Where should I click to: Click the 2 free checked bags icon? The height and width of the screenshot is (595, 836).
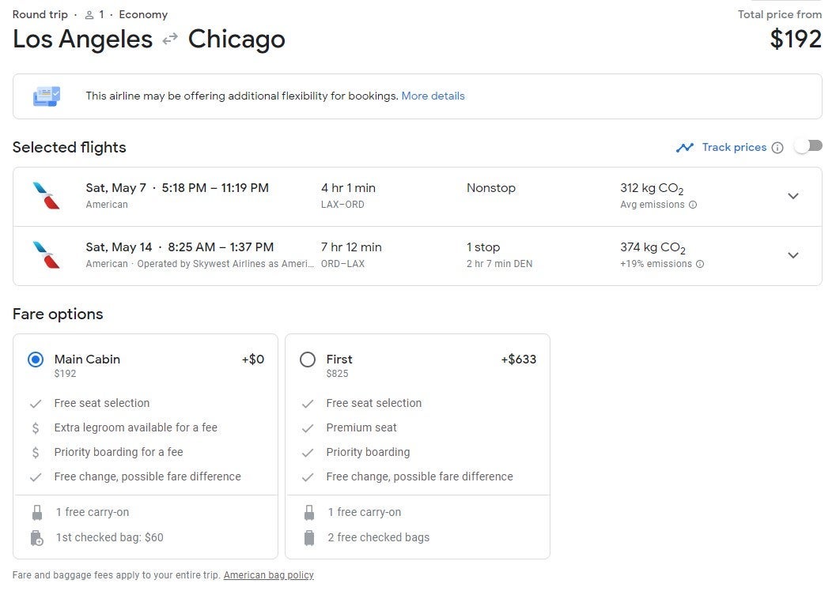pyautogui.click(x=309, y=538)
